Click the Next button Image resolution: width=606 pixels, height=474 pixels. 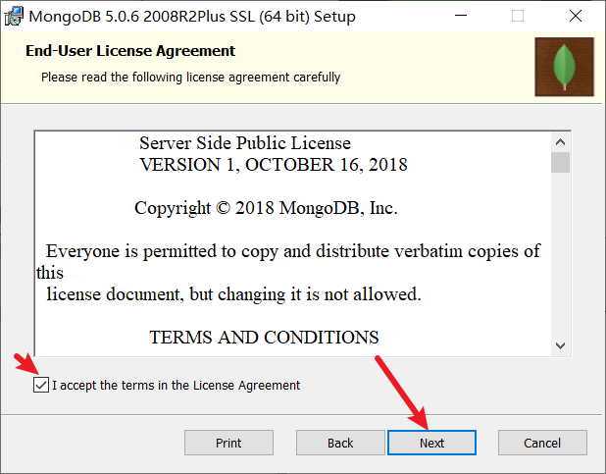tap(431, 443)
